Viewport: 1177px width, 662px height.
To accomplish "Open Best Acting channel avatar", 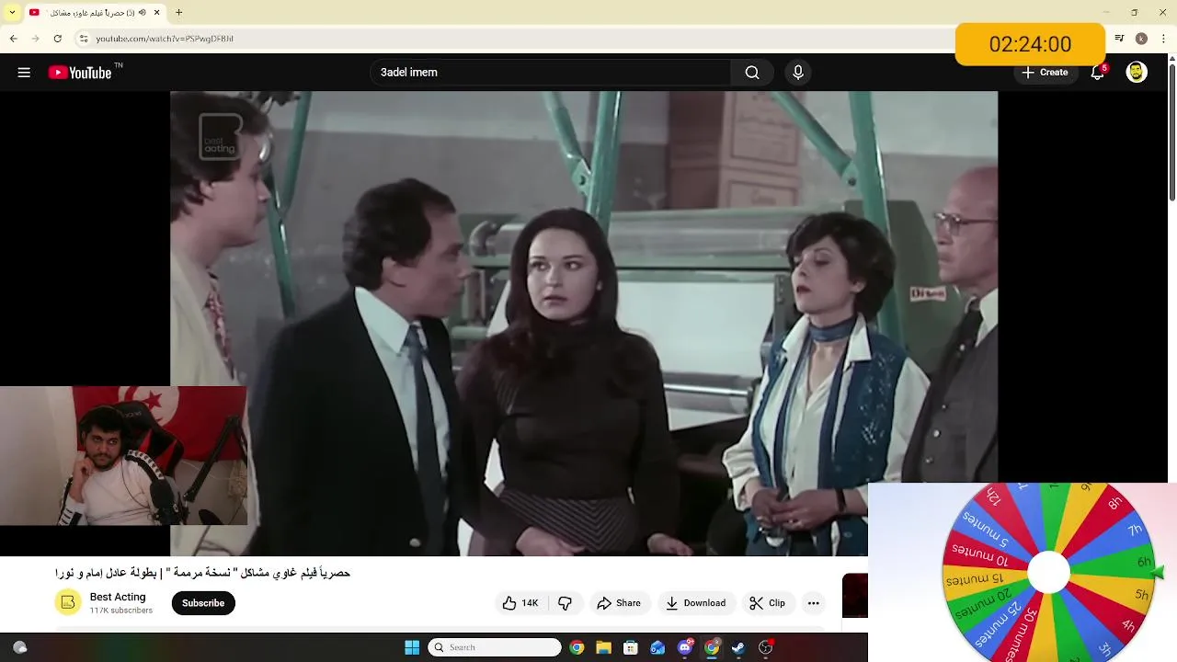I will tap(67, 602).
